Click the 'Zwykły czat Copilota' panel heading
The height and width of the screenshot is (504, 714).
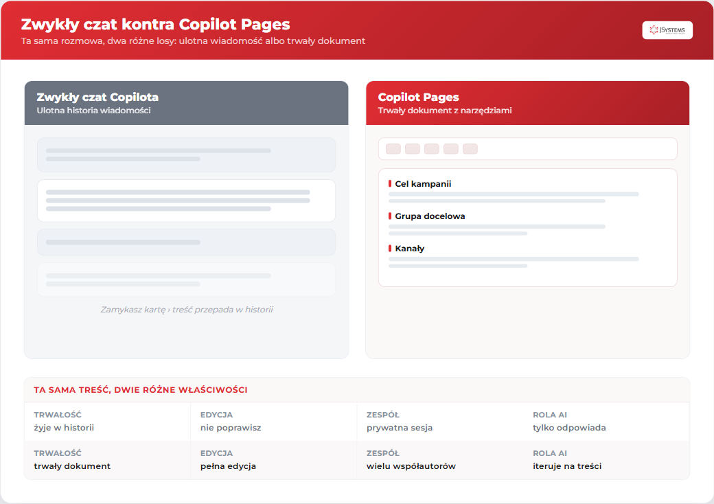(97, 97)
